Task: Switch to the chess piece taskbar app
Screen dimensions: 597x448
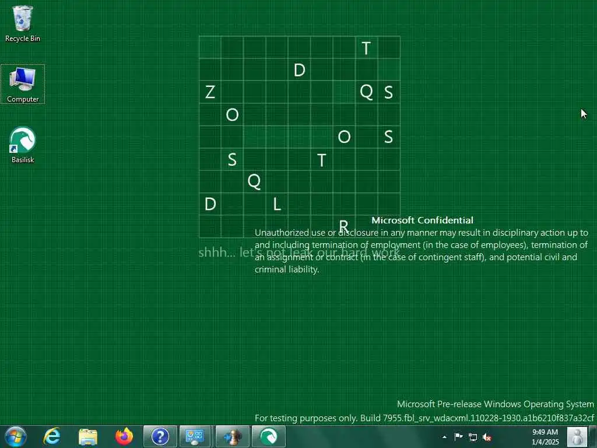Action: click(x=232, y=436)
